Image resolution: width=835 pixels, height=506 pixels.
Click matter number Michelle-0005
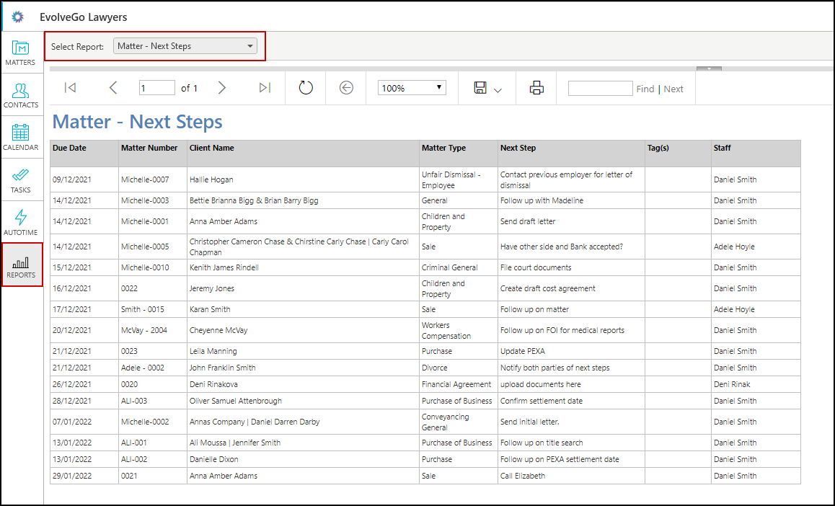click(145, 247)
